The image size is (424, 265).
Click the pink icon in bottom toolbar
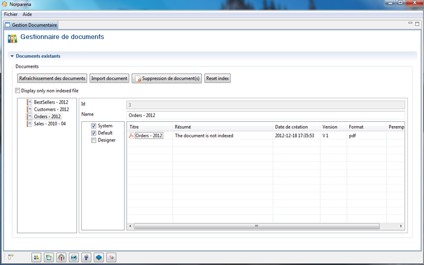click(x=111, y=257)
